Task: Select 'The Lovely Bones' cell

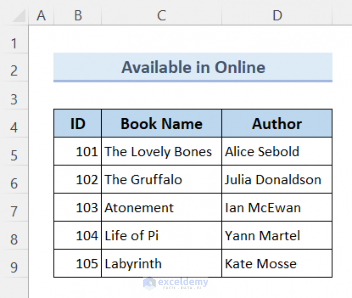Action: [x=161, y=152]
